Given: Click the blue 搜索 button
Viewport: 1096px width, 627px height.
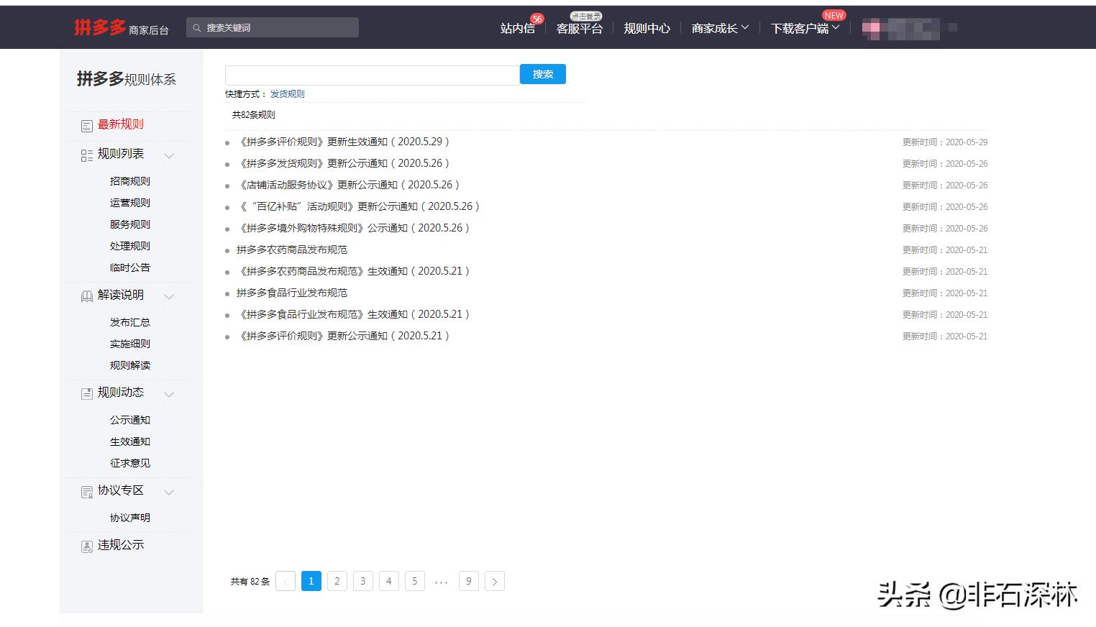Looking at the screenshot, I should pos(542,74).
